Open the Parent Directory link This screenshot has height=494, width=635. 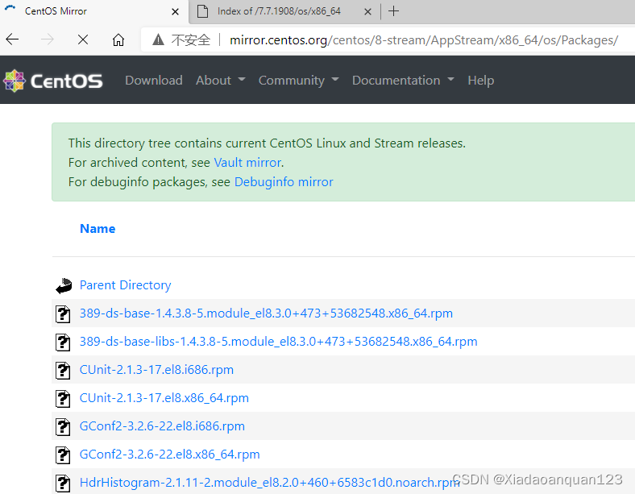(125, 285)
